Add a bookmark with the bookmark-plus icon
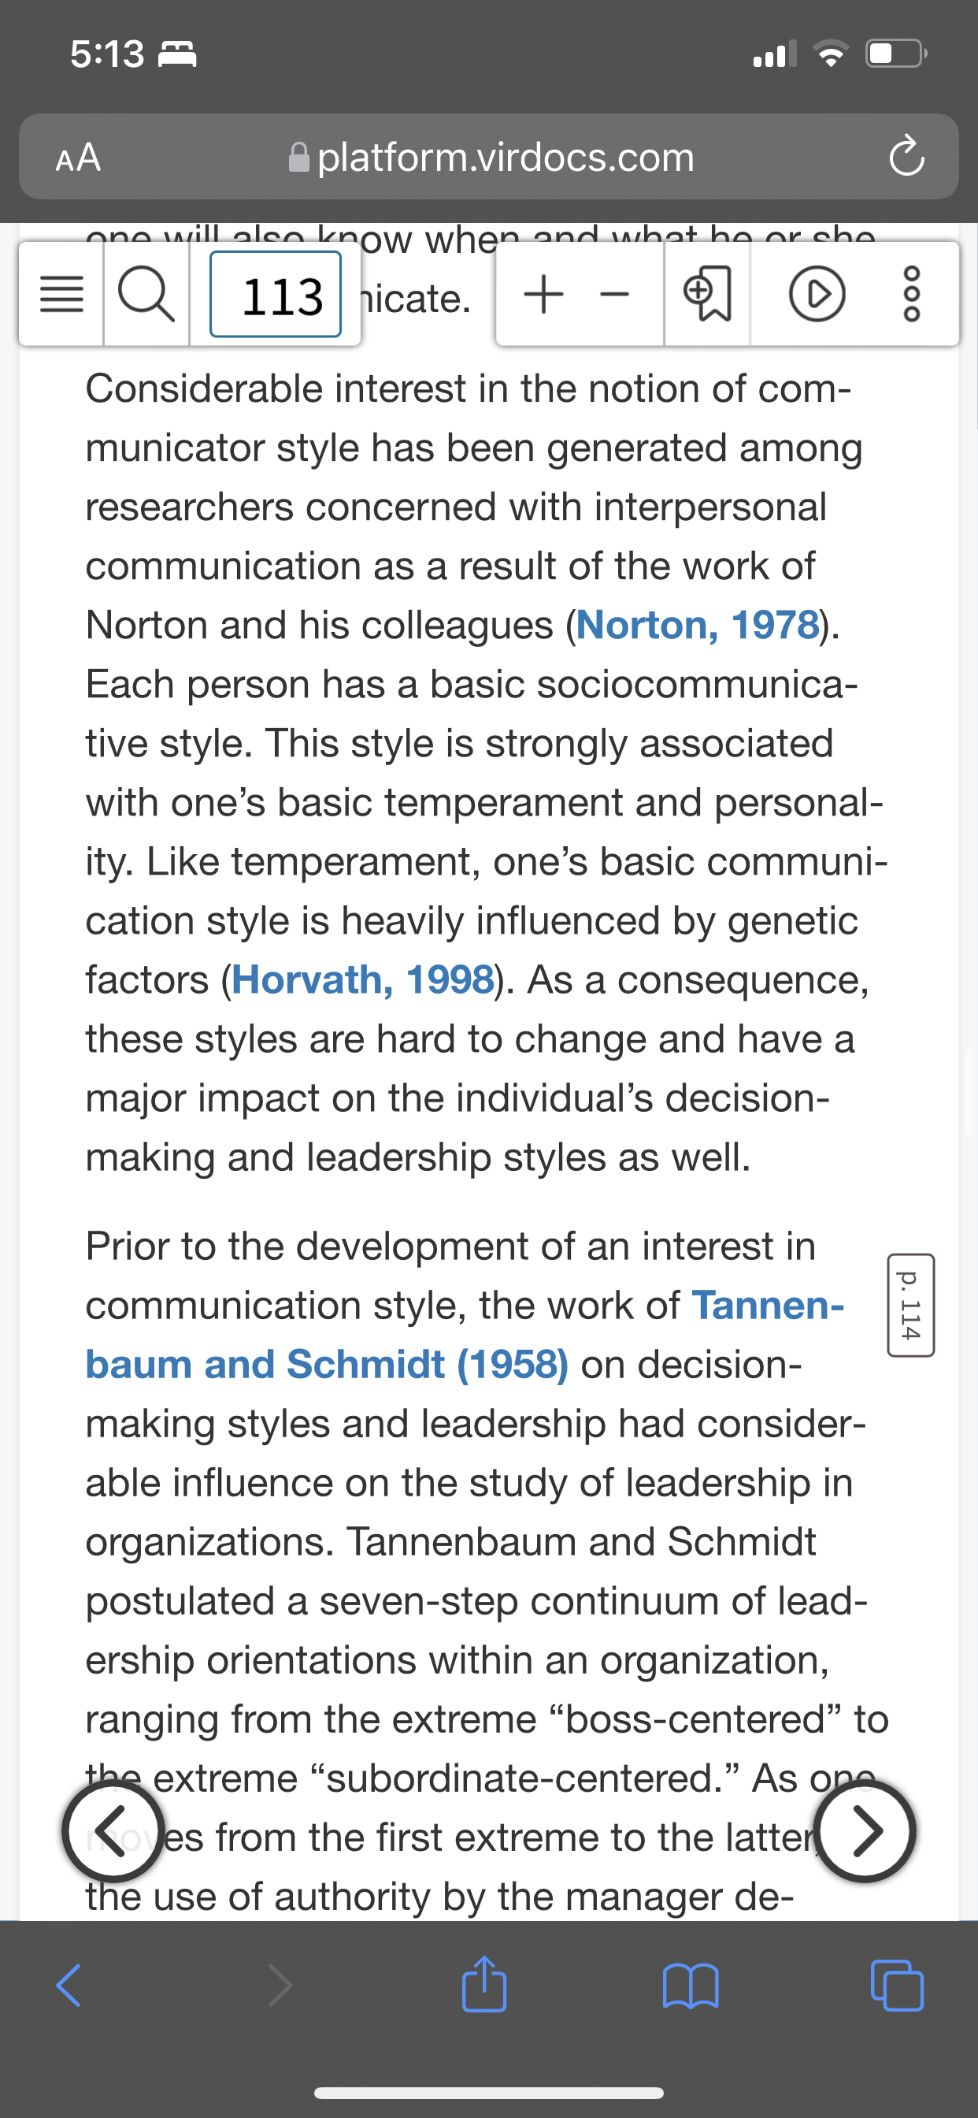This screenshot has height=2118, width=978. tap(707, 294)
